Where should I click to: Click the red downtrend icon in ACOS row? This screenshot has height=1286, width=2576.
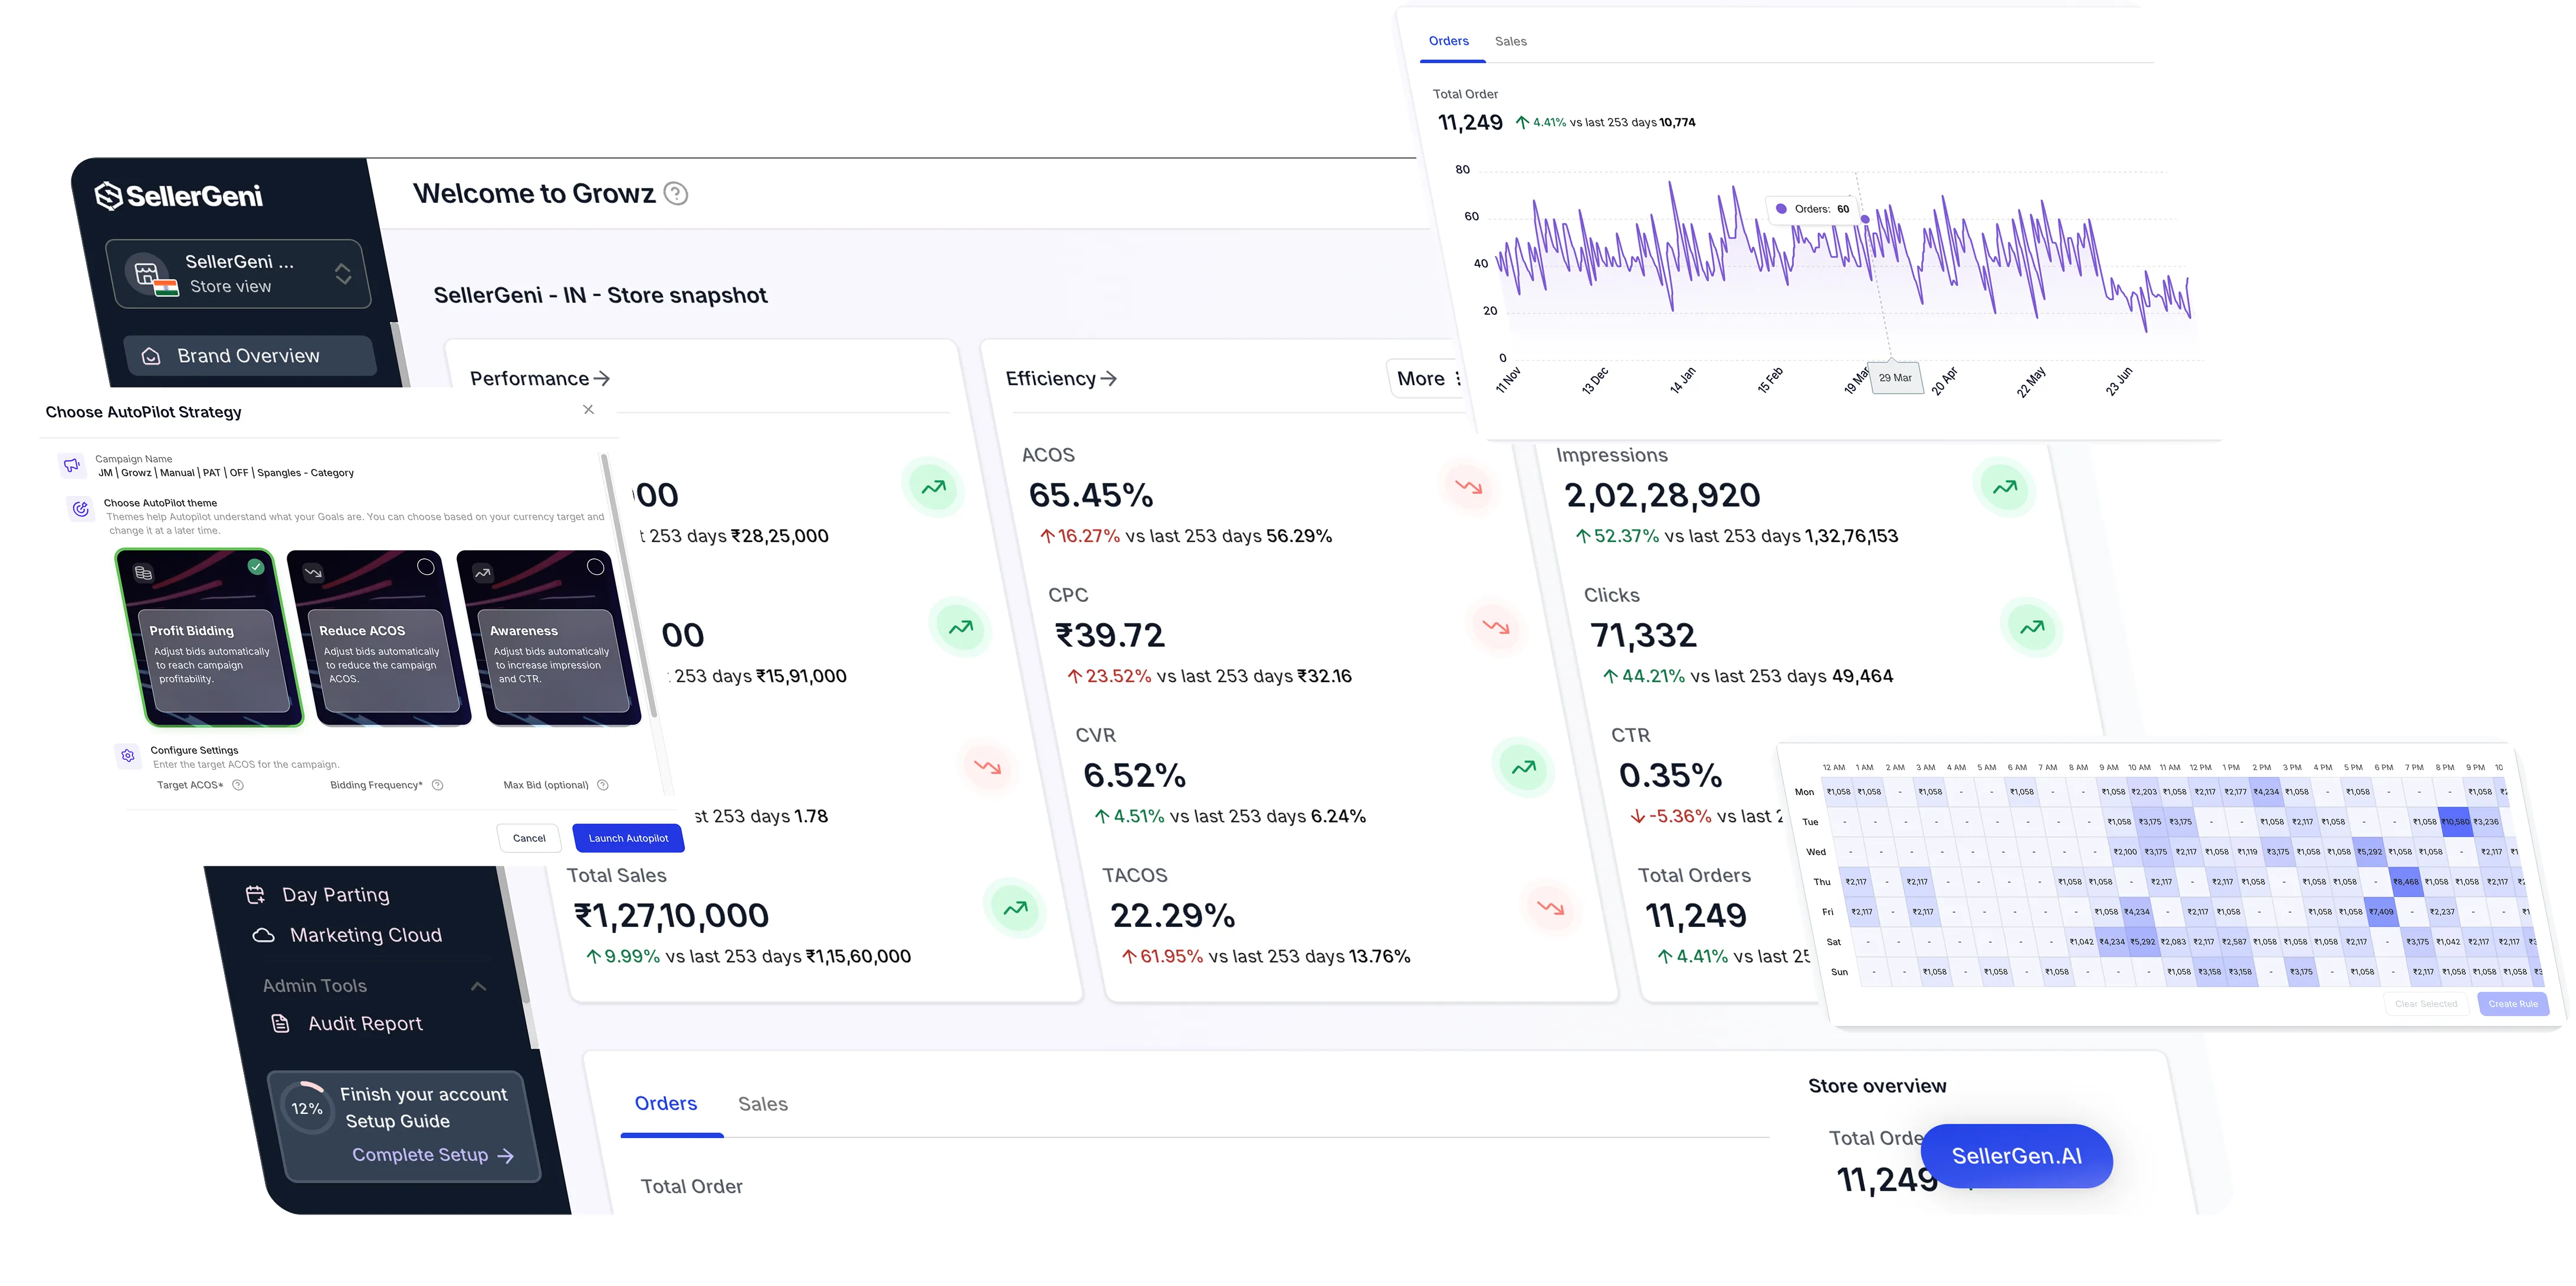pyautogui.click(x=1468, y=488)
